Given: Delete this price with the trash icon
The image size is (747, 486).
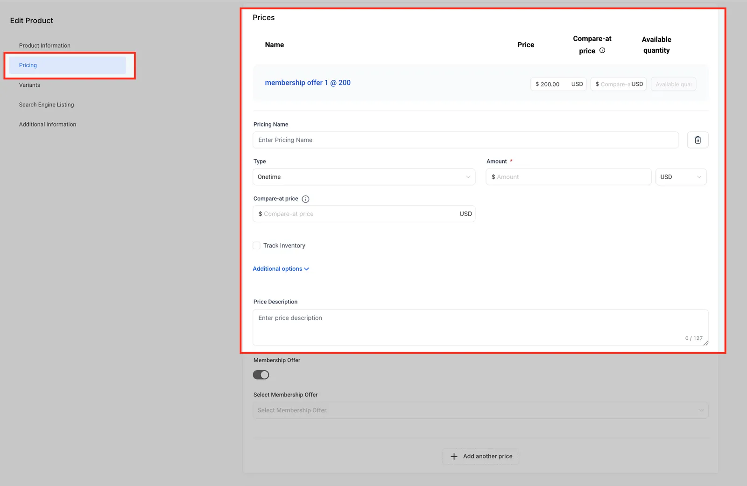Looking at the screenshot, I should click(x=698, y=140).
